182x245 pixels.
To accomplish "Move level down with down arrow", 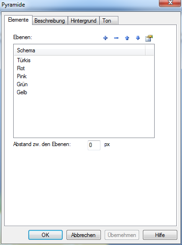I will (x=138, y=38).
